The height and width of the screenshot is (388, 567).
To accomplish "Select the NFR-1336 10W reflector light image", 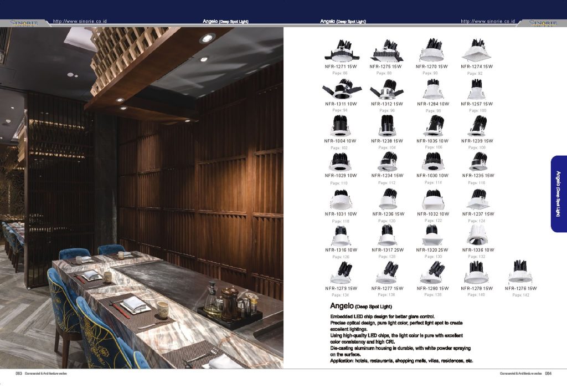I will coord(477,234).
